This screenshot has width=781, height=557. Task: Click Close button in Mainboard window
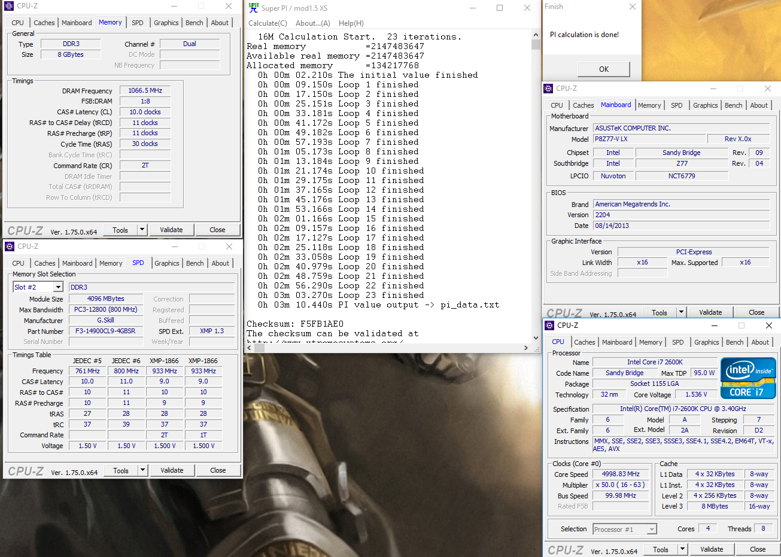pyautogui.click(x=756, y=312)
